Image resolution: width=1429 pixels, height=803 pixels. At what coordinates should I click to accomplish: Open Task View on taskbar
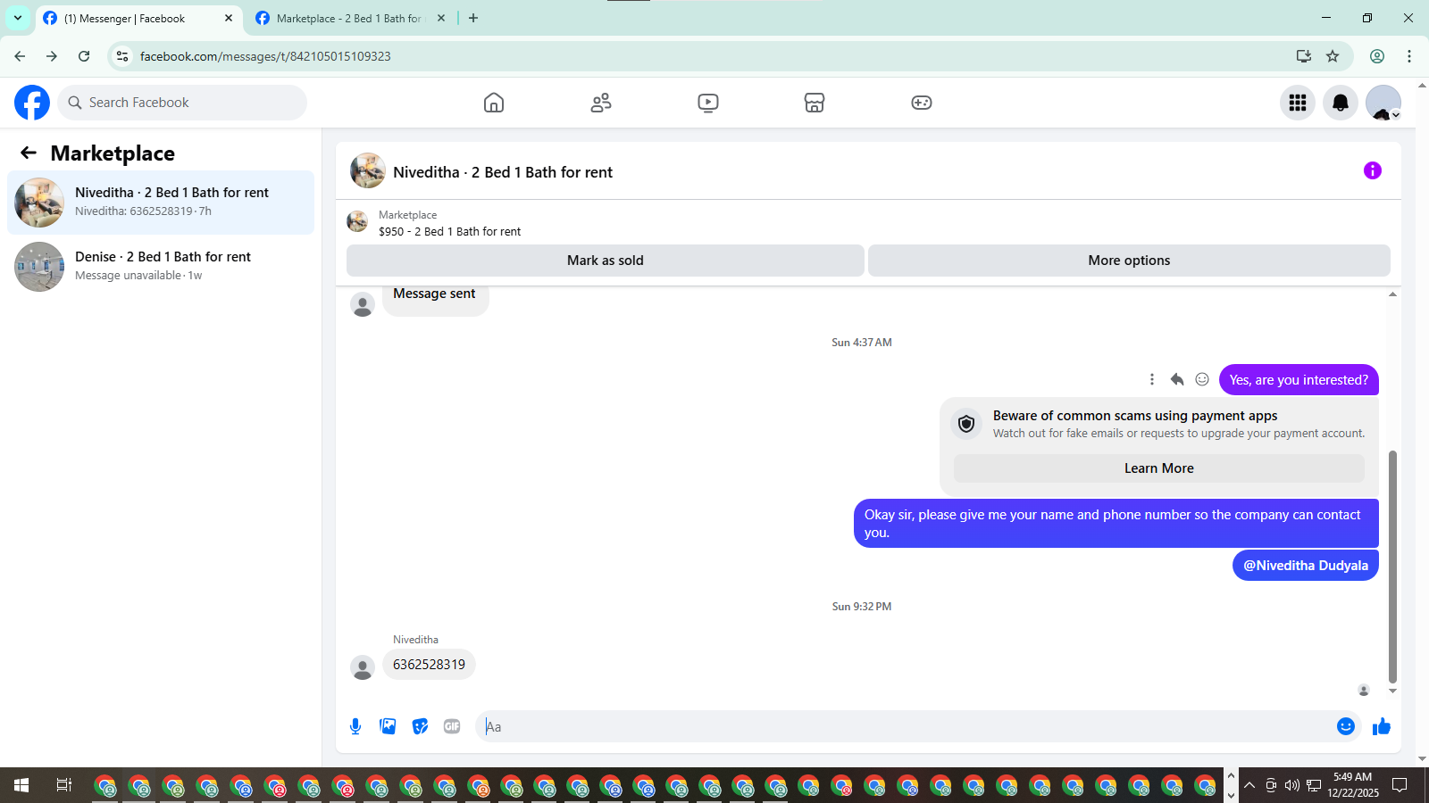coord(63,785)
